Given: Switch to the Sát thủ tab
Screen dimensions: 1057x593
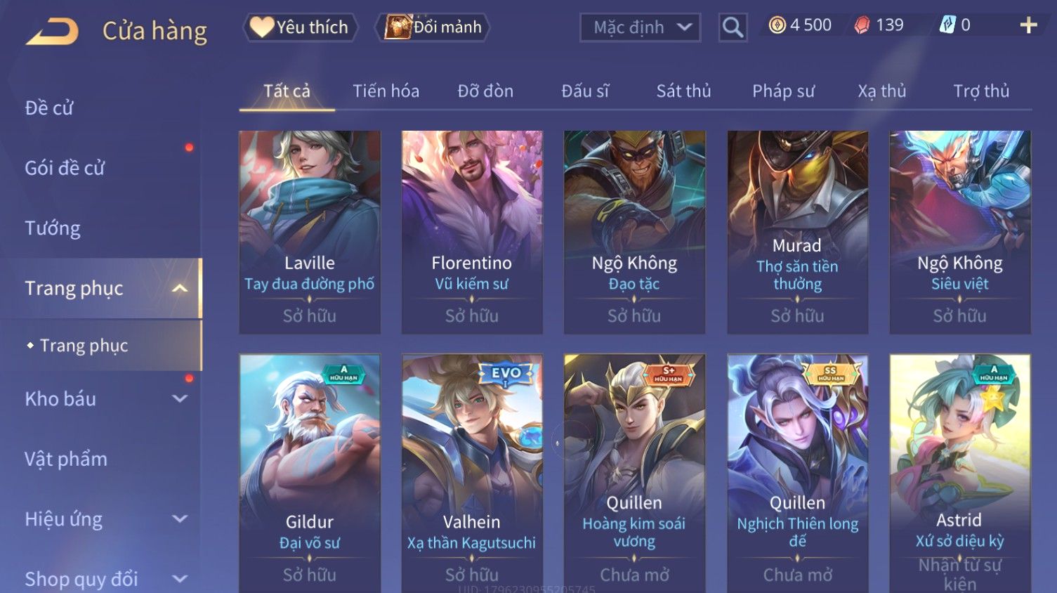Looking at the screenshot, I should coord(683,91).
